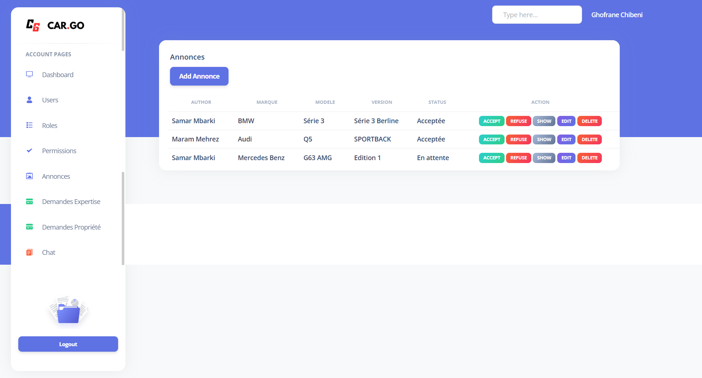Accept the BMW Série 3 annonce
The height and width of the screenshot is (378, 702).
coord(492,121)
